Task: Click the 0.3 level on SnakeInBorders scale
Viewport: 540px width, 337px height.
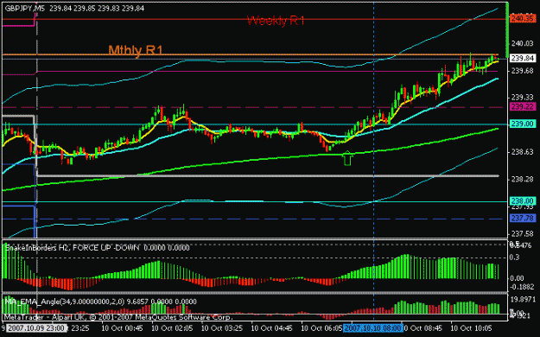Action: pyautogui.click(x=515, y=258)
